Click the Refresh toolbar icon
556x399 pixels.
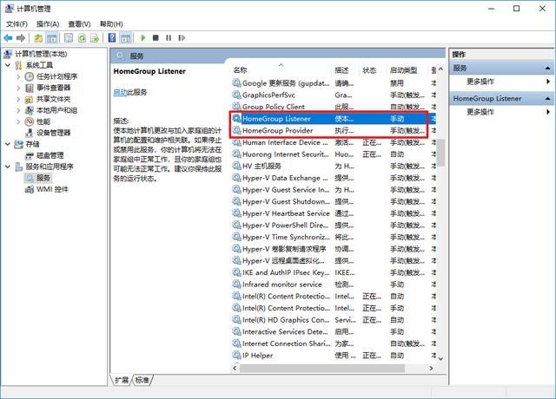tap(82, 38)
